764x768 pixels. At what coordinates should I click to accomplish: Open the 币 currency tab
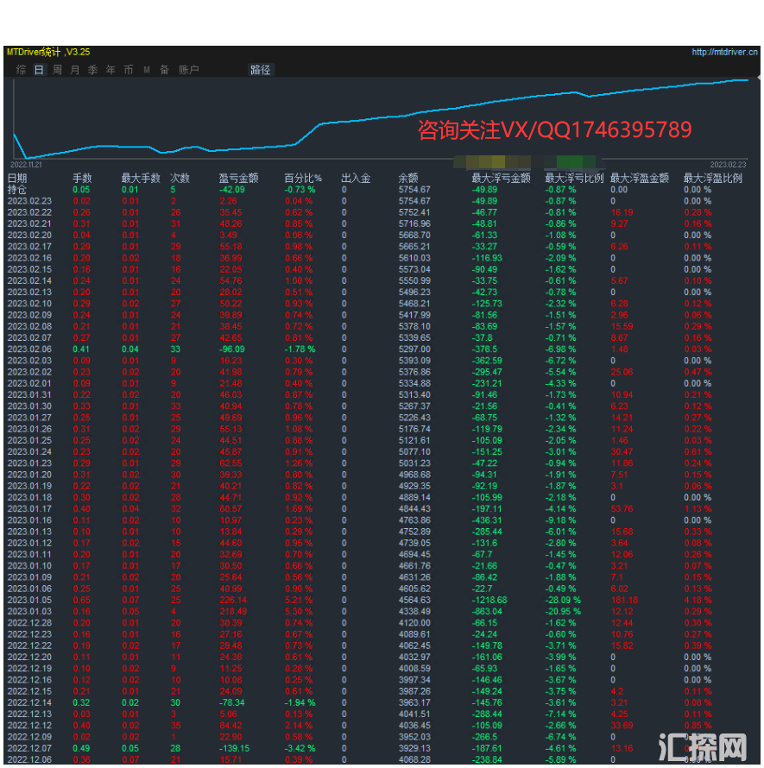(x=129, y=70)
